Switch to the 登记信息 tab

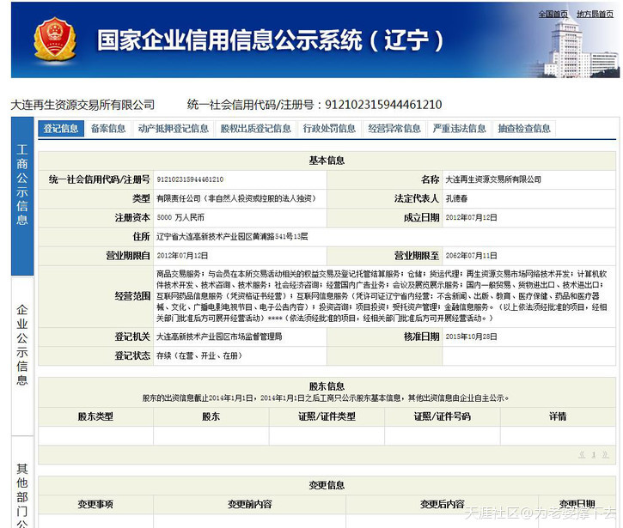click(61, 129)
